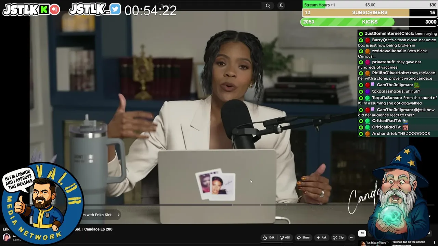Click into the YouTube search box
Image resolution: width=438 pixels, height=246 pixels.
click(x=210, y=5)
